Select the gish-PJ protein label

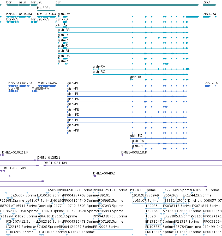pyautogui.click(x=73, y=94)
